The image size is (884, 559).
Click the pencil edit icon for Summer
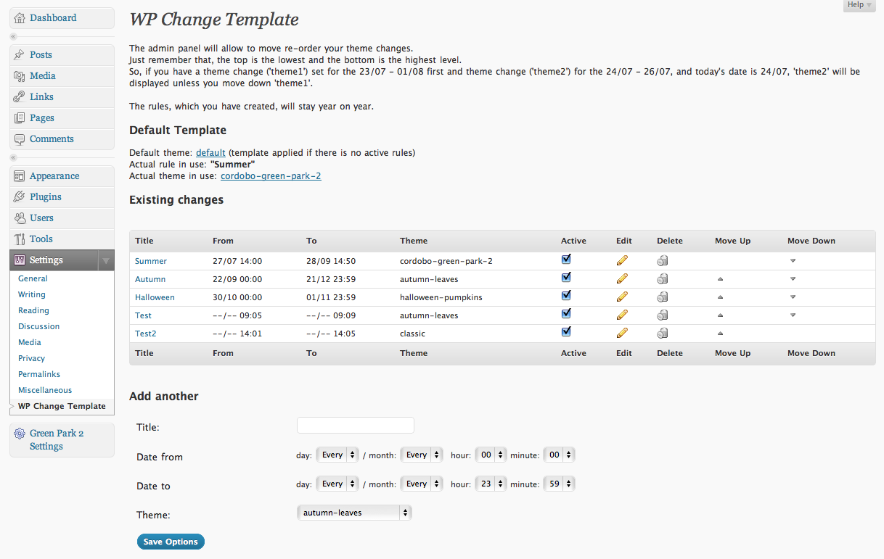coord(622,260)
